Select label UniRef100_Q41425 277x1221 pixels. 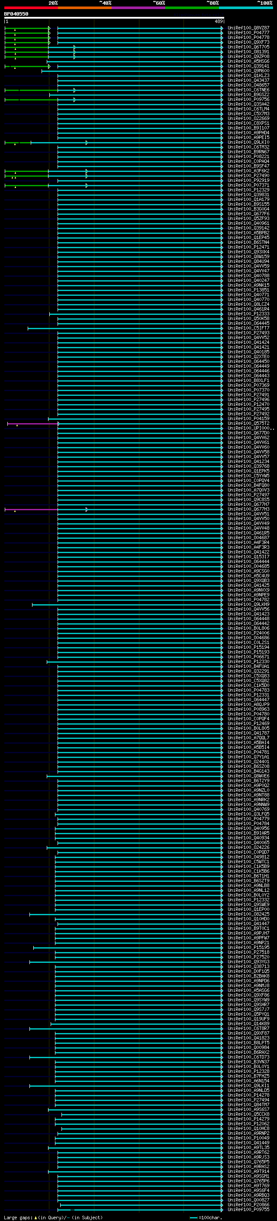point(248,586)
